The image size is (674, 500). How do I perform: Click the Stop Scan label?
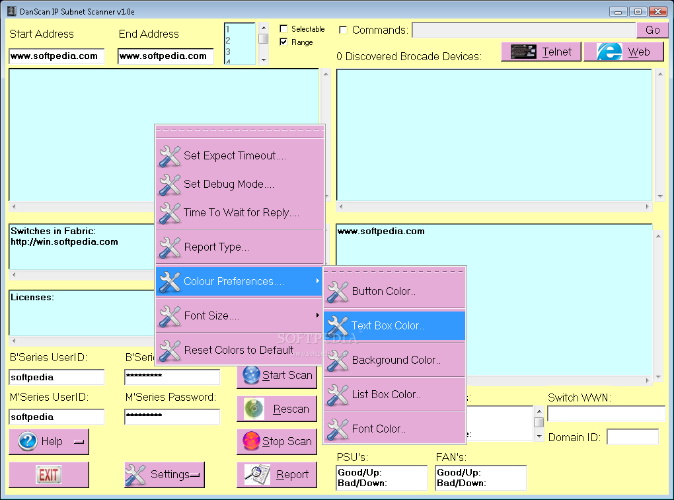click(287, 442)
